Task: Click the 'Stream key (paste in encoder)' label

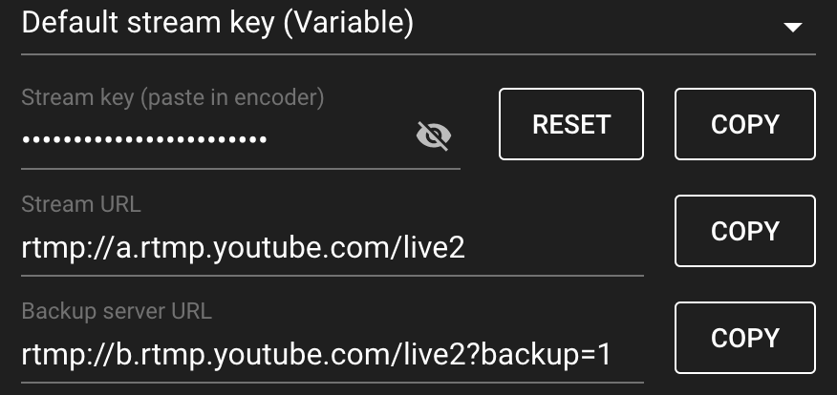Action: [x=172, y=98]
